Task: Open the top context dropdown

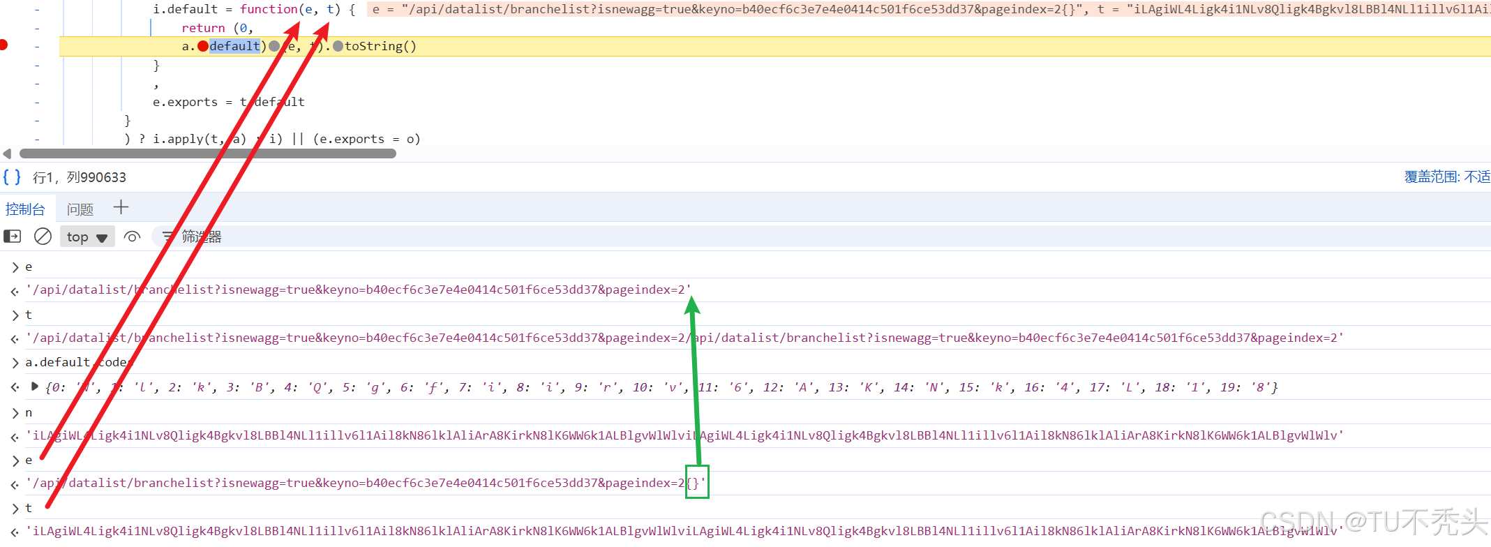Action: [x=87, y=237]
